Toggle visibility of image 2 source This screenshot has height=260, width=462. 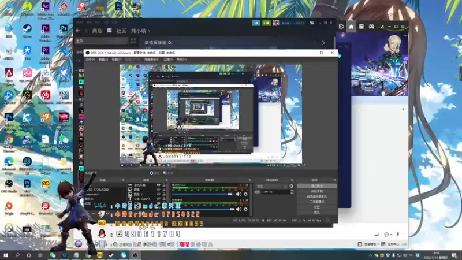pyautogui.click(x=158, y=194)
